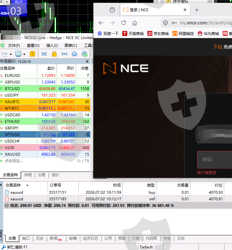Select the WTIUSD symbol row

(x=45, y=135)
